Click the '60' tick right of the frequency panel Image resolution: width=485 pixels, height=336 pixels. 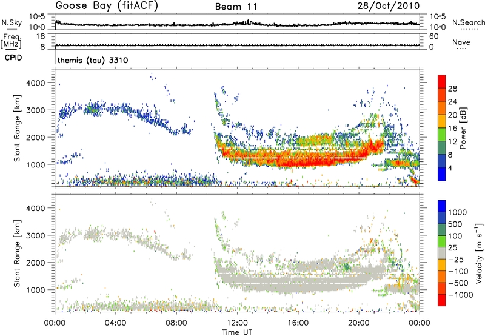pos(433,36)
